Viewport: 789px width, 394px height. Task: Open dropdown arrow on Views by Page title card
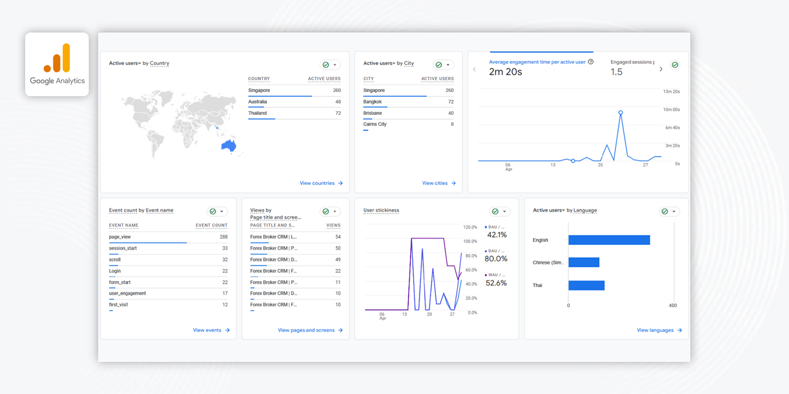[335, 212]
